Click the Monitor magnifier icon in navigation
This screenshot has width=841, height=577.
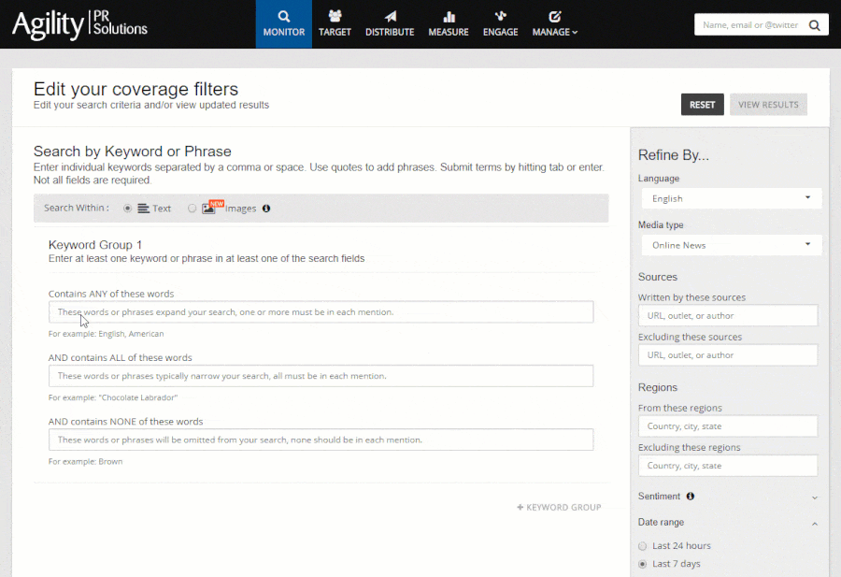tap(284, 17)
